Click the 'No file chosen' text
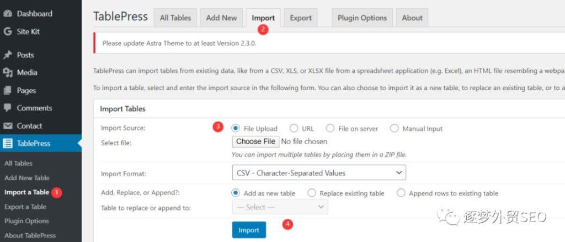 tap(304, 141)
